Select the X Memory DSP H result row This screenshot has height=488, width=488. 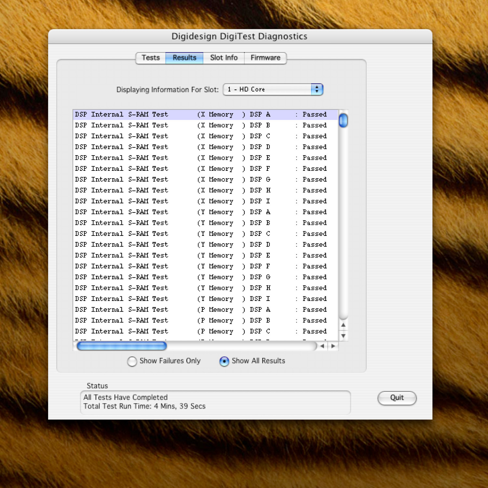pos(206,190)
